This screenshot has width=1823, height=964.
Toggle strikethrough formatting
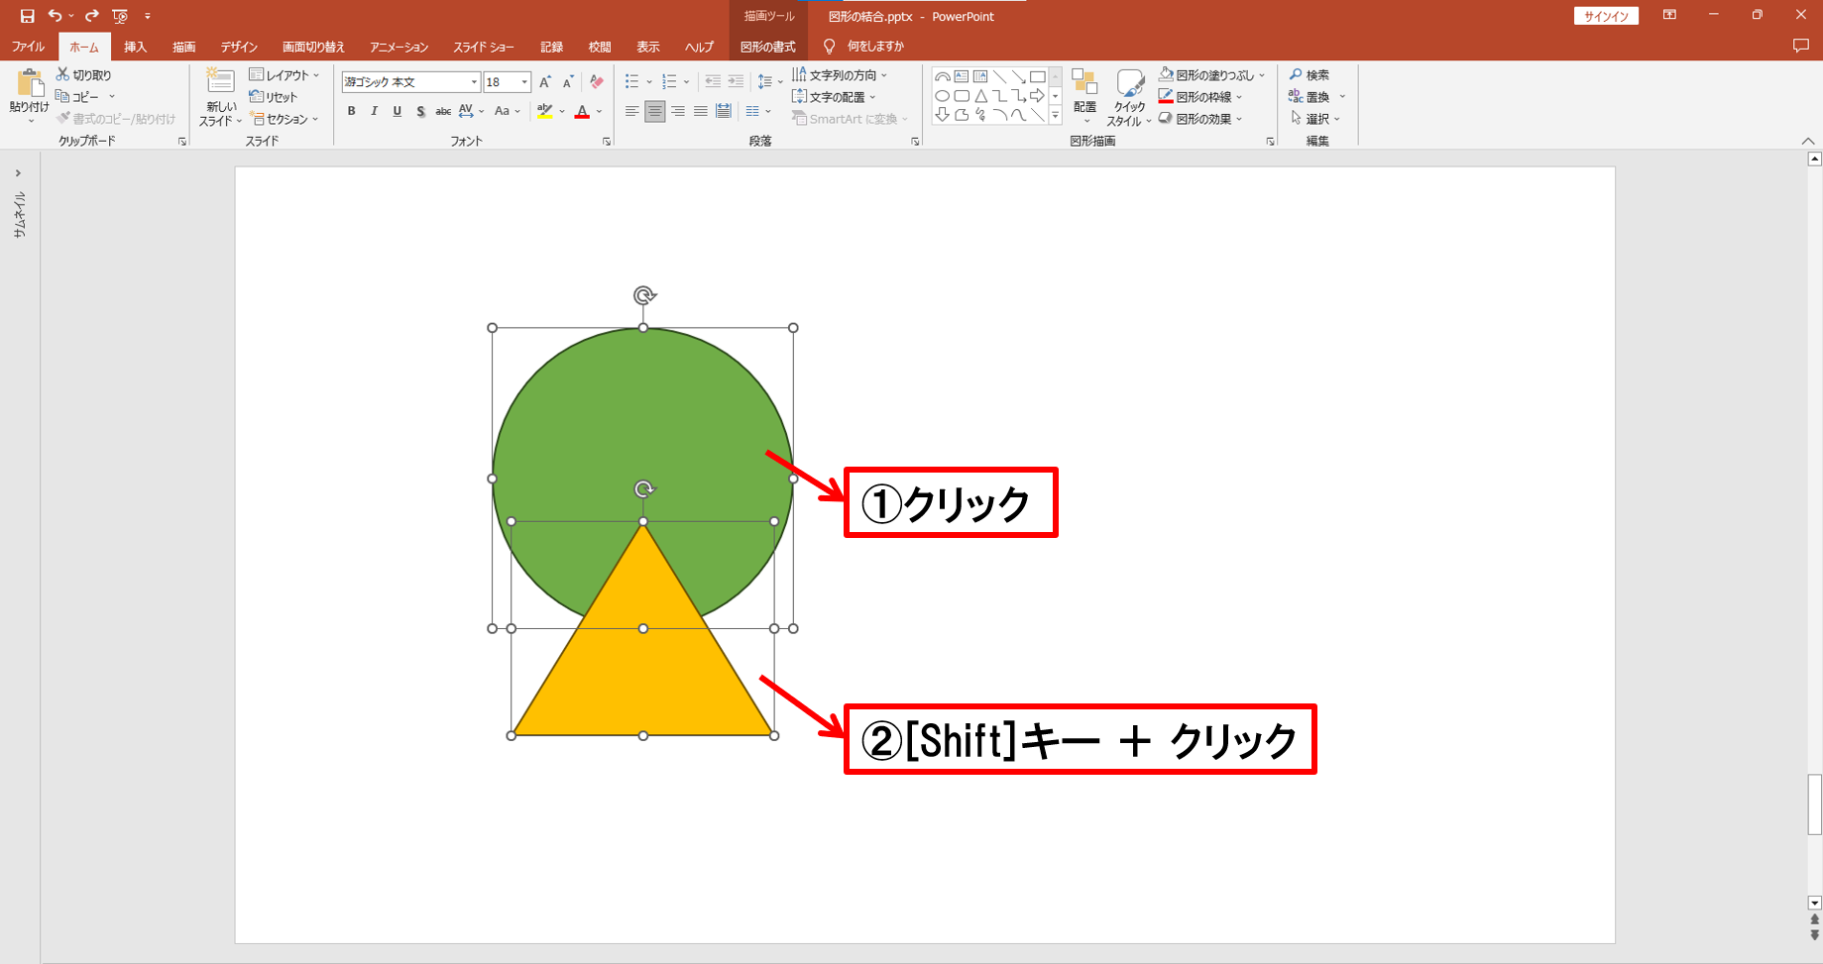point(443,111)
